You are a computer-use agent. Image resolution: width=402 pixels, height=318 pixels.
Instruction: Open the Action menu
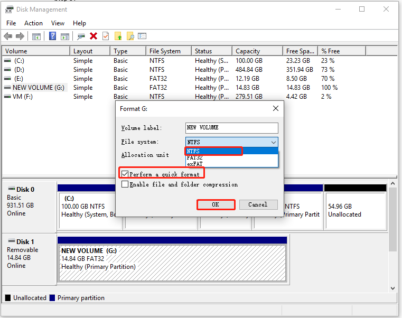coord(33,23)
